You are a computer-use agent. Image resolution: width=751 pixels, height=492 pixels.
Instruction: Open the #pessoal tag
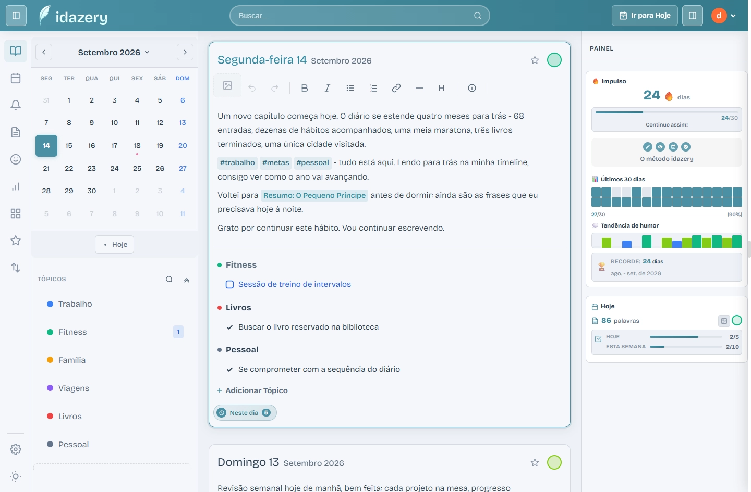(312, 162)
